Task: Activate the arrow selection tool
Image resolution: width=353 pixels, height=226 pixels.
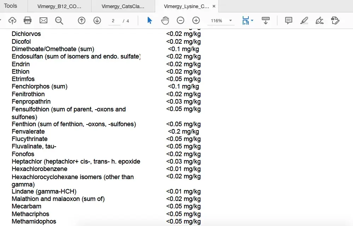Action: click(x=149, y=21)
